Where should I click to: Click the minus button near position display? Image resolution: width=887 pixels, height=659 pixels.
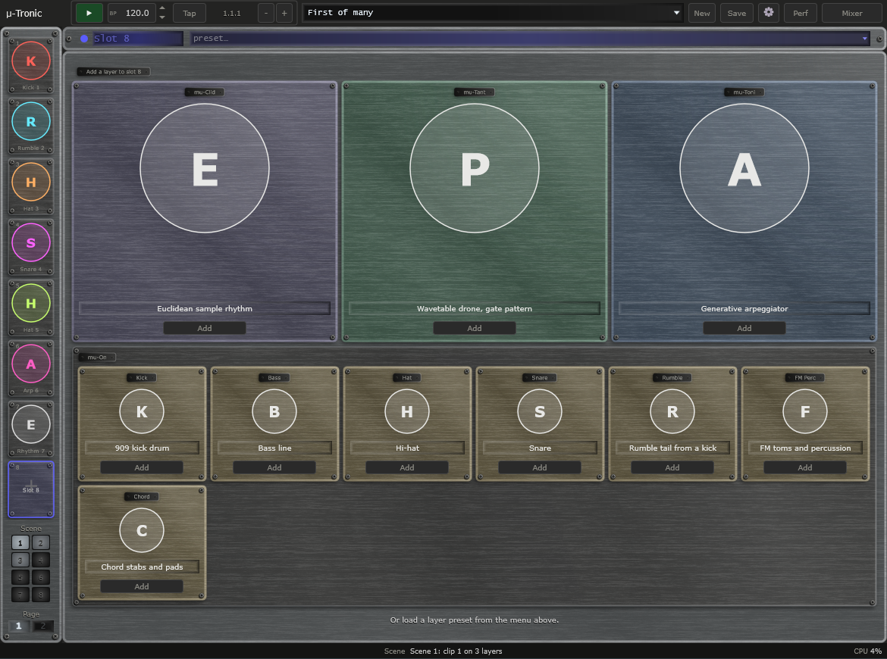click(x=266, y=13)
